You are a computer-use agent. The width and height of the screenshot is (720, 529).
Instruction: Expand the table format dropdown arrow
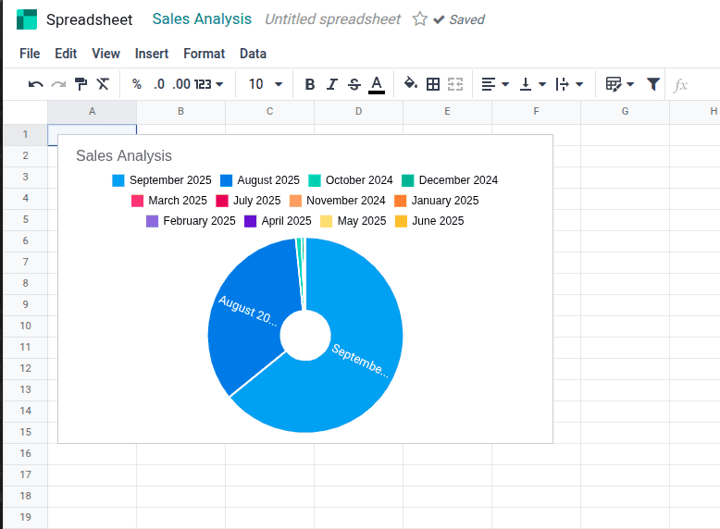point(630,84)
